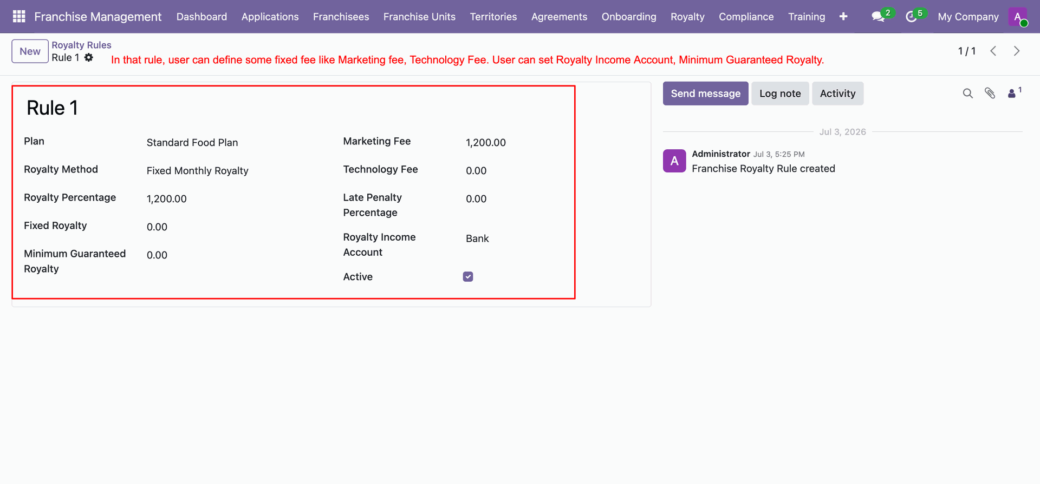Screen dimensions: 1040x484
Task: Open the gear actions menu beside Rule 1
Action: click(x=89, y=57)
